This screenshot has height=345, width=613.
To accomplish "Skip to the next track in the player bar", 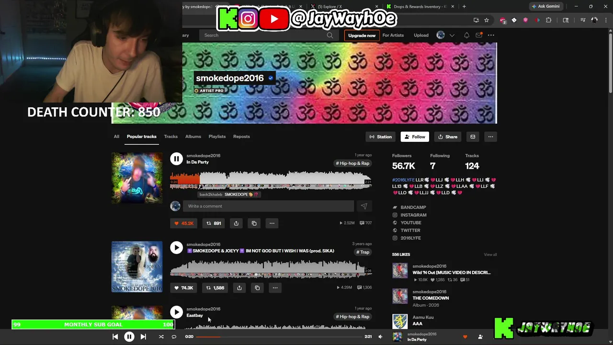I will coord(143,337).
